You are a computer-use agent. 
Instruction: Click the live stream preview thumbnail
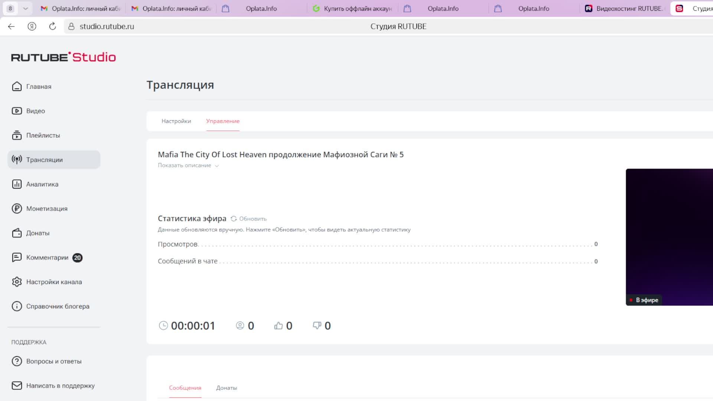[x=669, y=237]
